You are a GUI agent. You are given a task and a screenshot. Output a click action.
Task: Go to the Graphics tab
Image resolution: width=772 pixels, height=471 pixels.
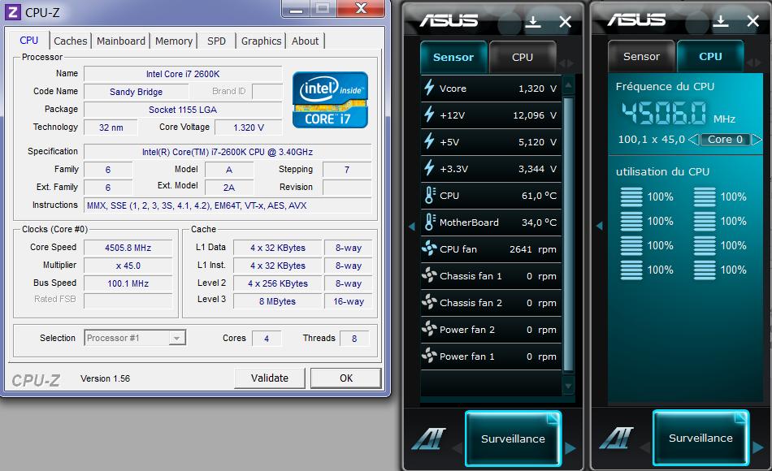261,41
